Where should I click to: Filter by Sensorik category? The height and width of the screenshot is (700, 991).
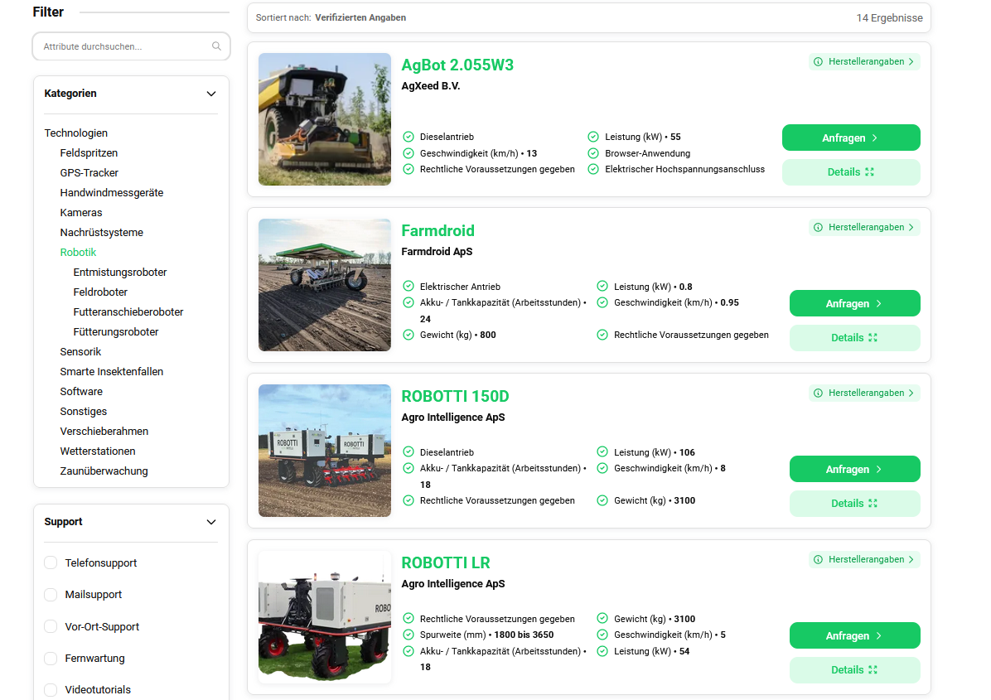click(x=80, y=352)
